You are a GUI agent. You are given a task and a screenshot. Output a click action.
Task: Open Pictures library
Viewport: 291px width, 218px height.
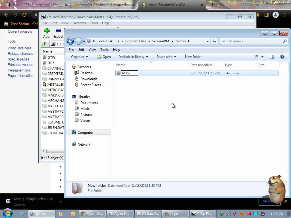pyautogui.click(x=86, y=114)
